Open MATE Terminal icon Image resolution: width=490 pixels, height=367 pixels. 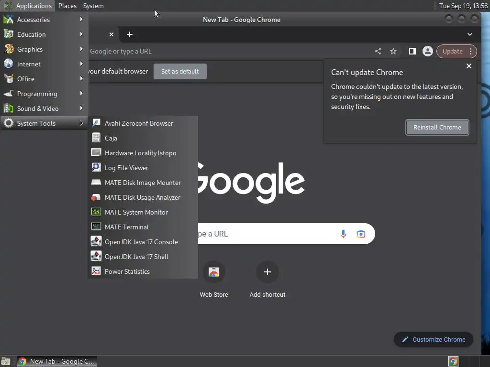coord(96,227)
